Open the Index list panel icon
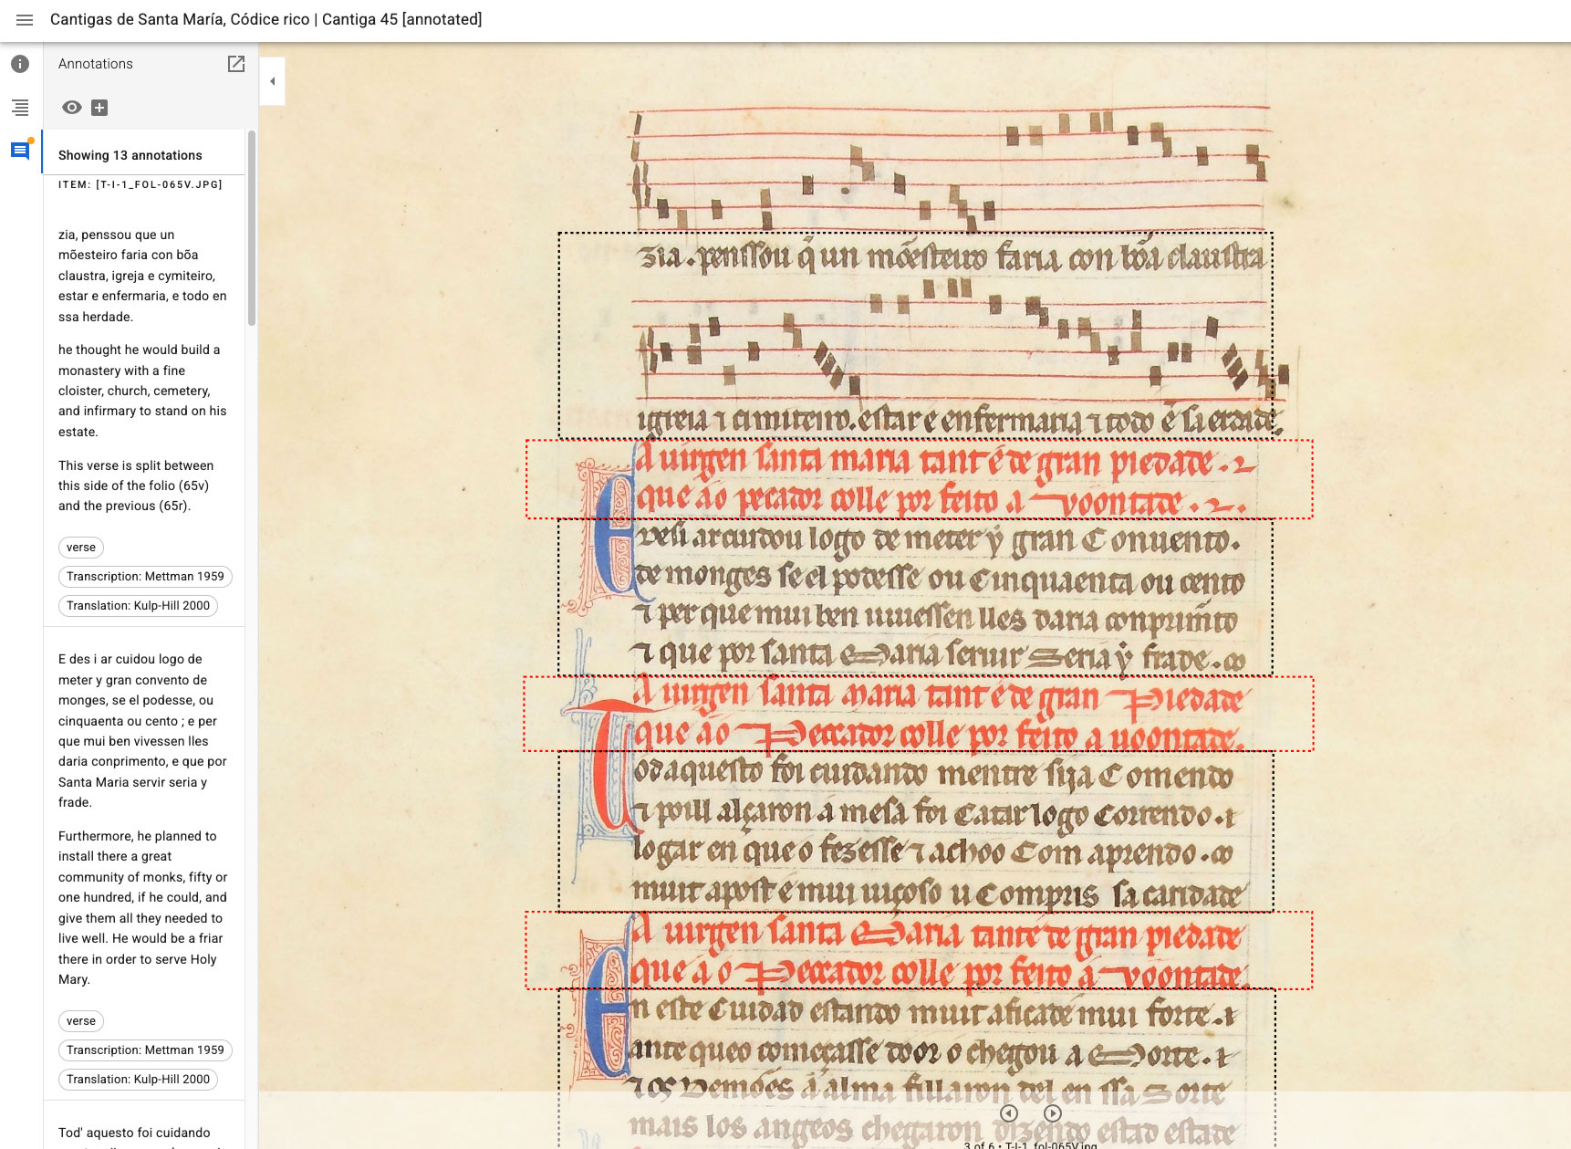1571x1149 pixels. (x=20, y=108)
